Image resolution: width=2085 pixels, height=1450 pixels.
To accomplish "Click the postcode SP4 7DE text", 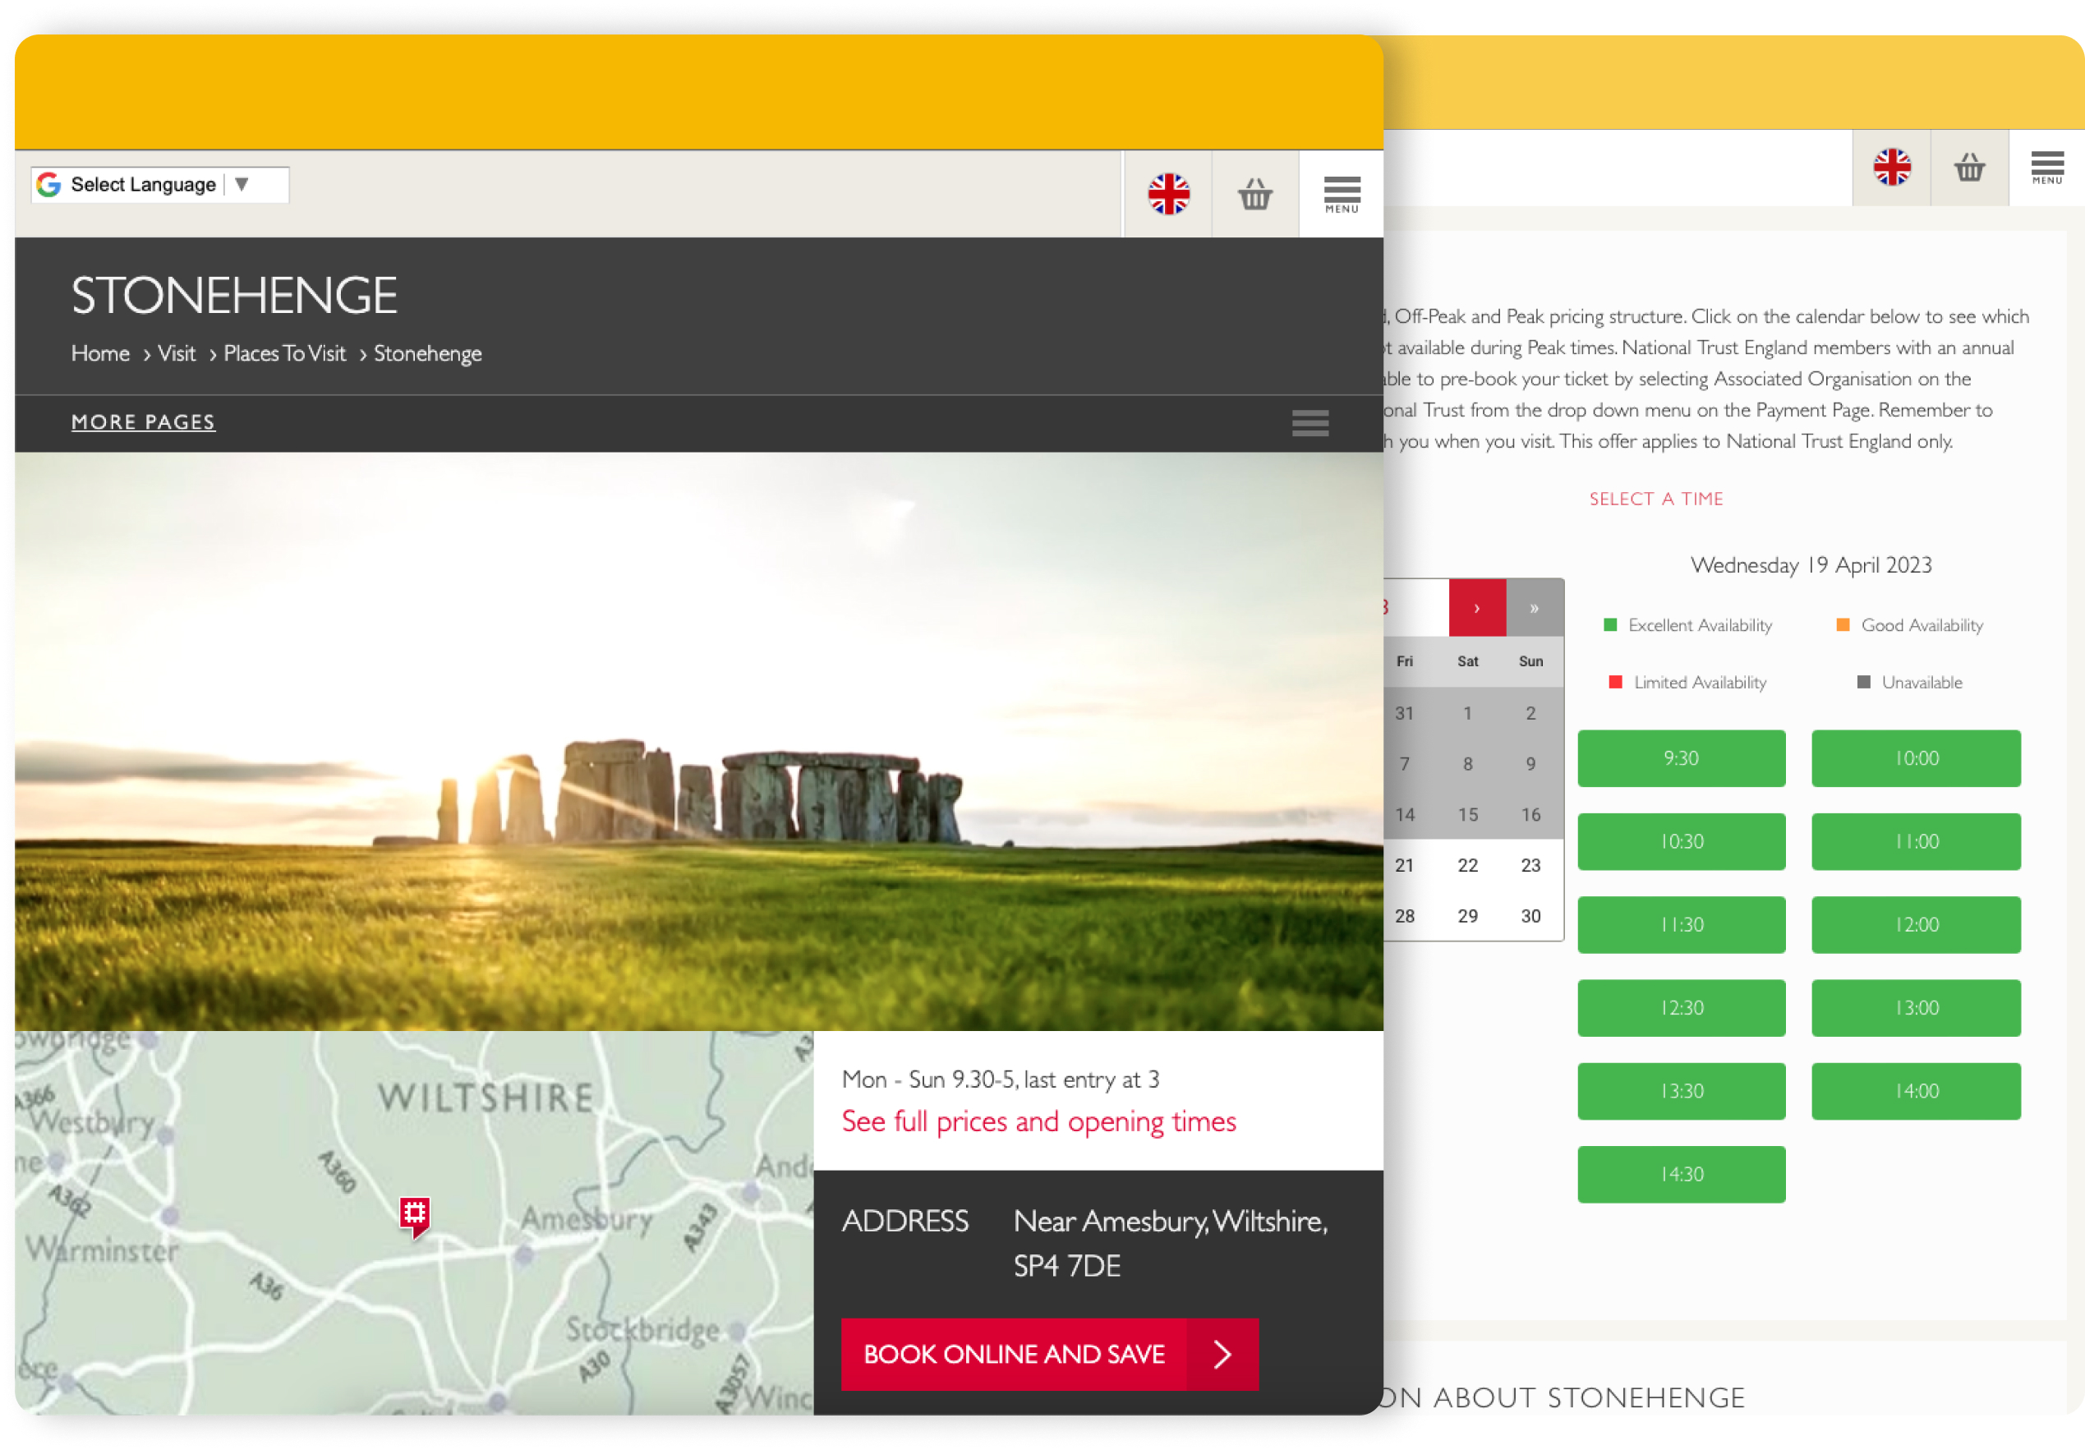I will coord(1067,1266).
